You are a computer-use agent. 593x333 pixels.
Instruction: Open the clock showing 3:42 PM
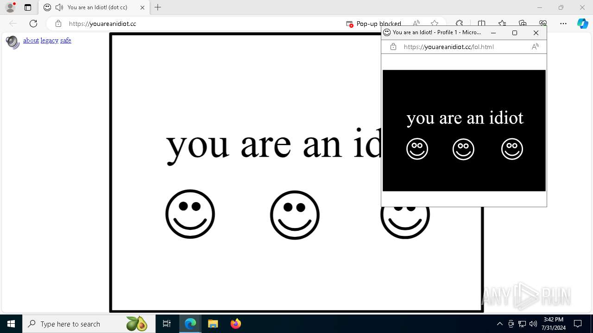click(554, 324)
